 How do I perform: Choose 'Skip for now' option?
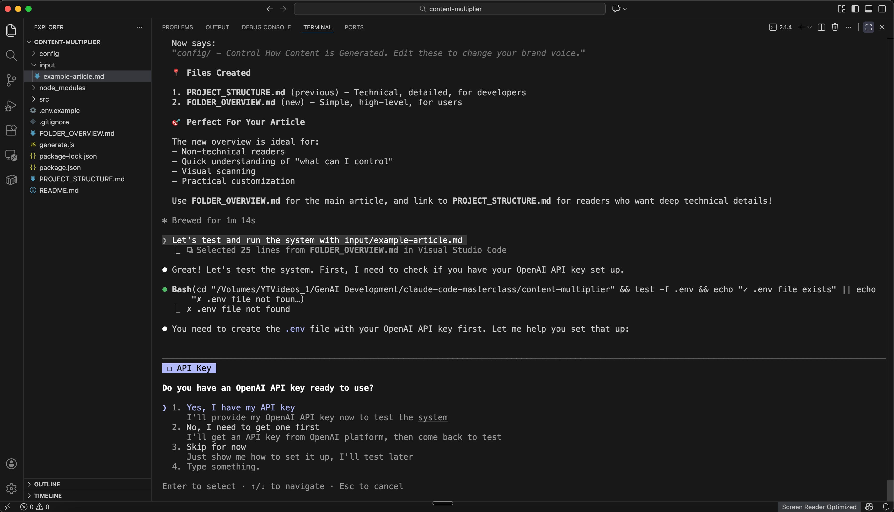pos(216,447)
